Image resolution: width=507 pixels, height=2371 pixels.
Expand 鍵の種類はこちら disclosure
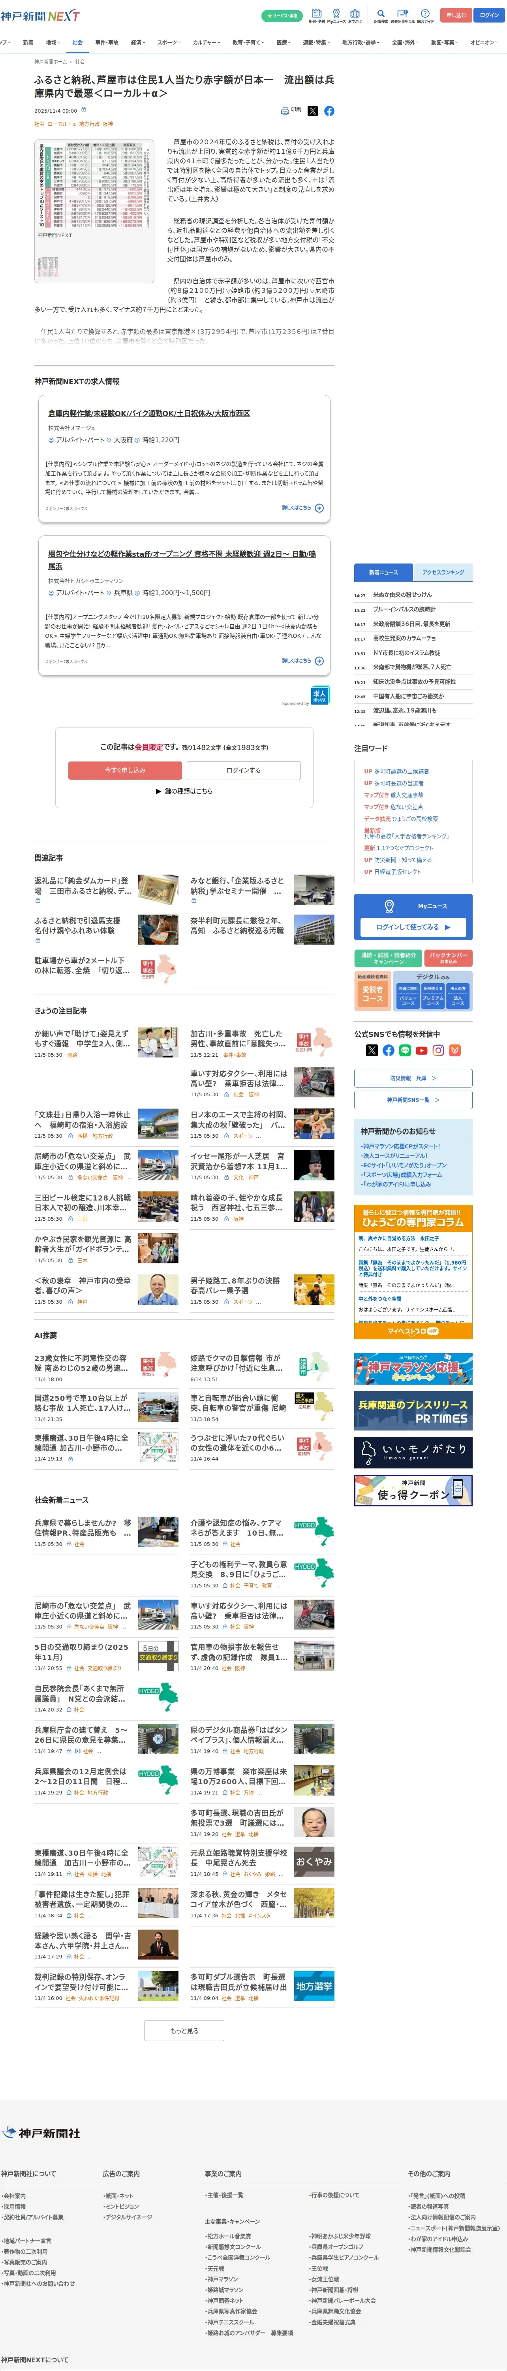(184, 791)
